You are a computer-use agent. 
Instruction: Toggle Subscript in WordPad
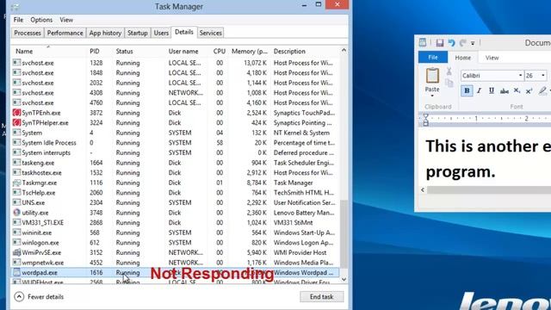click(517, 90)
